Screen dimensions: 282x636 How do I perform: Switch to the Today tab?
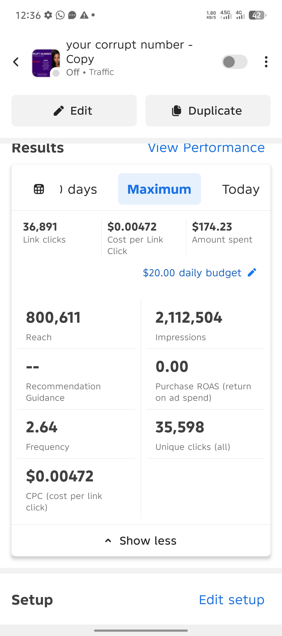click(x=240, y=189)
